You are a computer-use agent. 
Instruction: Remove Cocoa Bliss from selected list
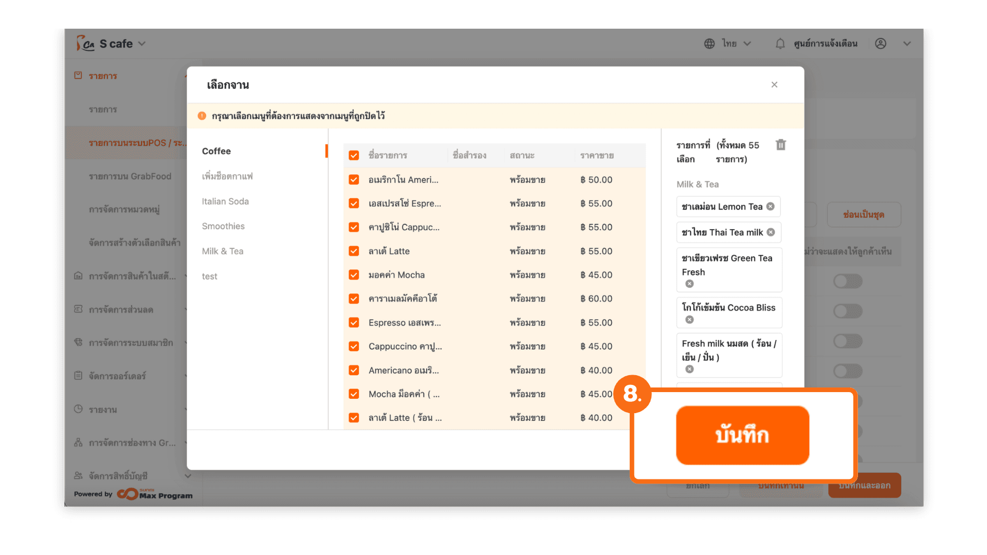coord(689,320)
